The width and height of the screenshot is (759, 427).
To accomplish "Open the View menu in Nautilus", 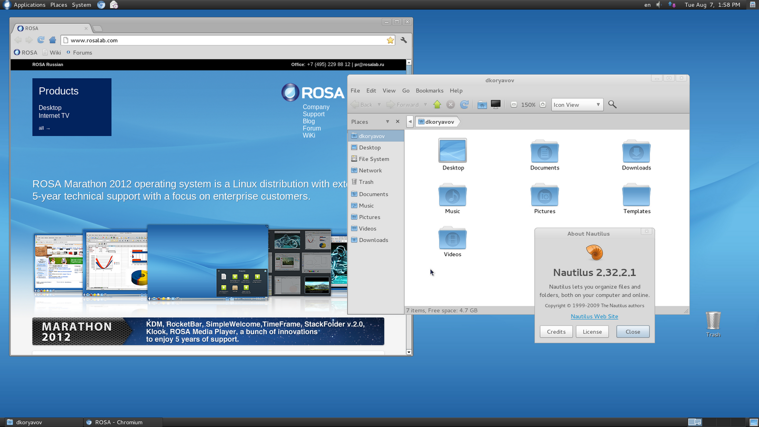I will click(x=389, y=91).
